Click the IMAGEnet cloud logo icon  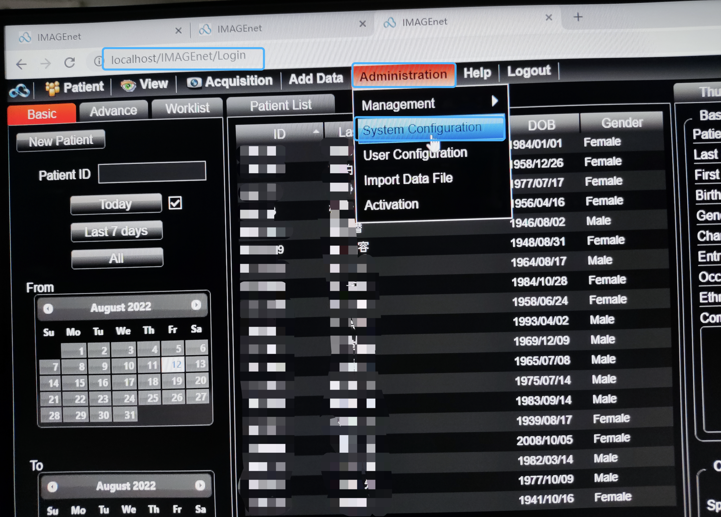coord(19,91)
